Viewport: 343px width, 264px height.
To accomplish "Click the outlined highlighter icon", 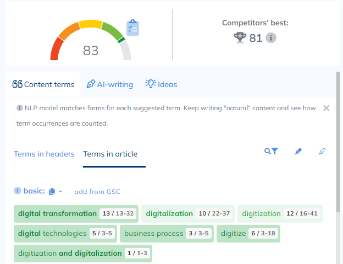I will (322, 152).
